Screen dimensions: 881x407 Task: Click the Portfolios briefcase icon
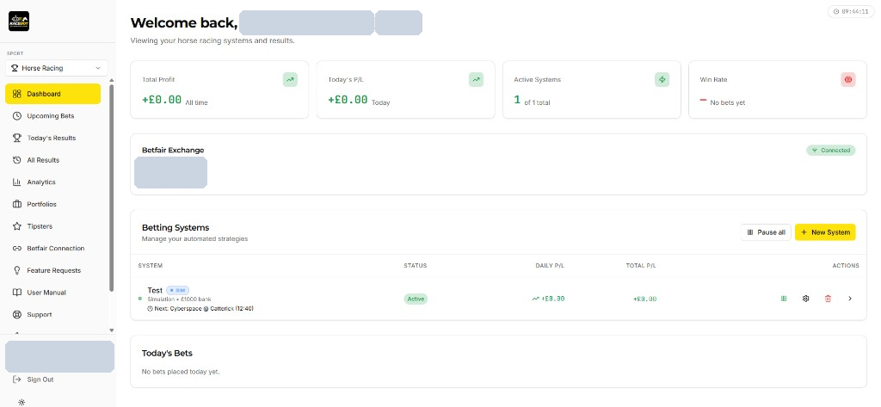17,204
